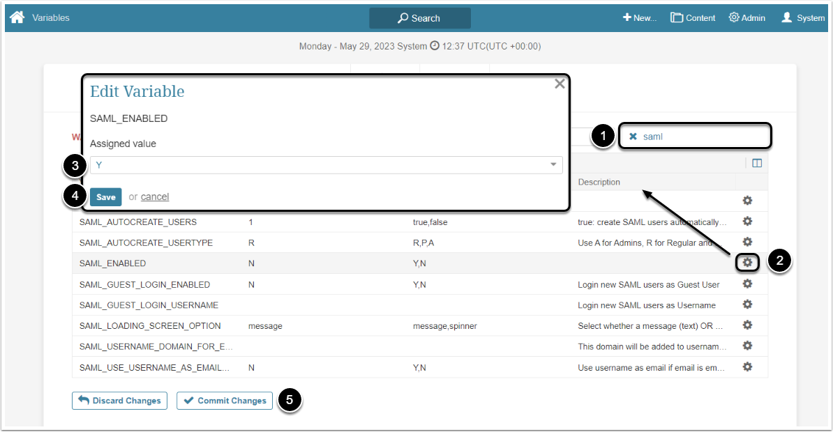The image size is (833, 432).
Task: Open the column chooser icon
Action: (757, 164)
